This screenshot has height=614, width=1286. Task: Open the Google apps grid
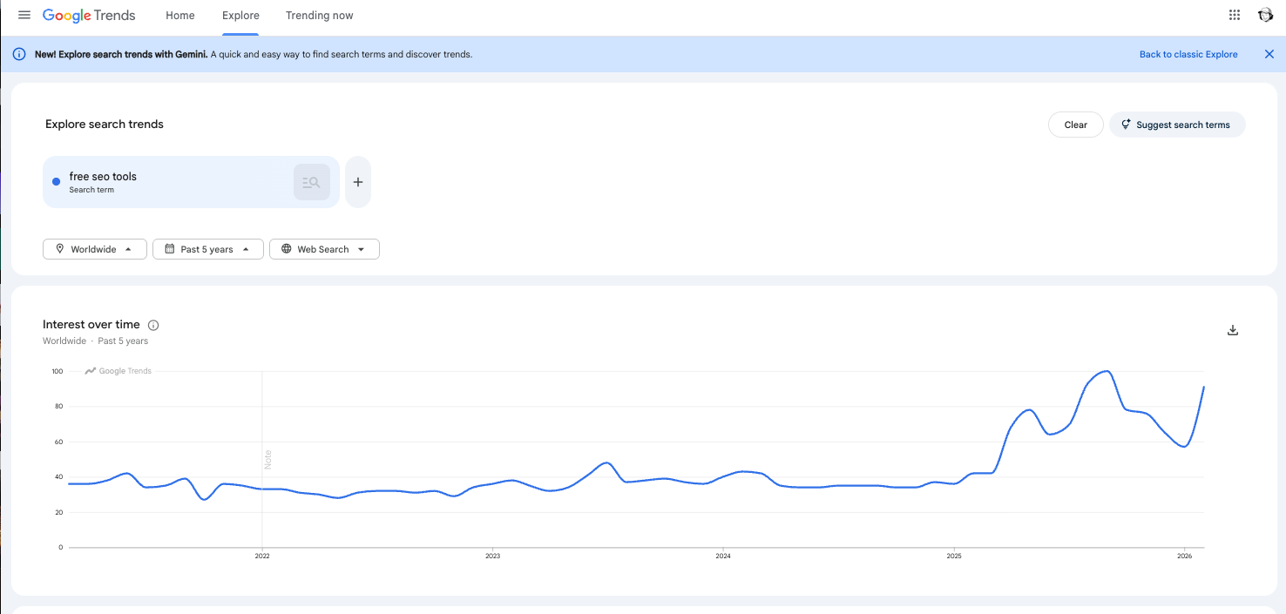coord(1235,15)
